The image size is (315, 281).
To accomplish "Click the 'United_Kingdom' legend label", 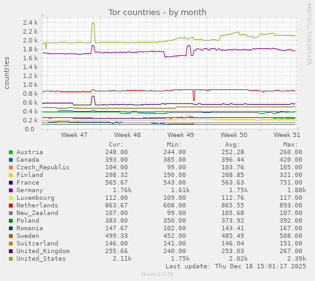I will [x=43, y=251].
